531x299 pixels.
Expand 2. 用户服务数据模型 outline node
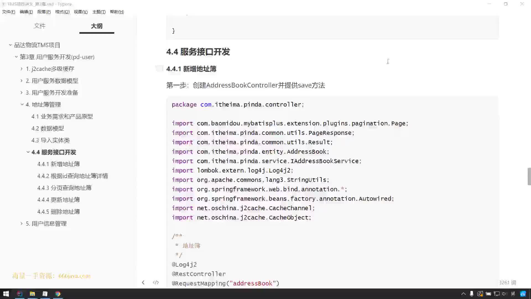[22, 81]
